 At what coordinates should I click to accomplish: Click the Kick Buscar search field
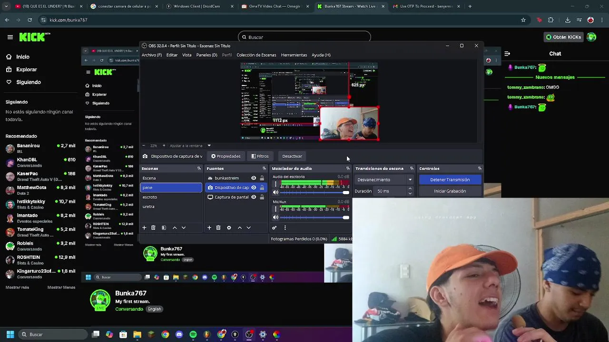(x=304, y=37)
